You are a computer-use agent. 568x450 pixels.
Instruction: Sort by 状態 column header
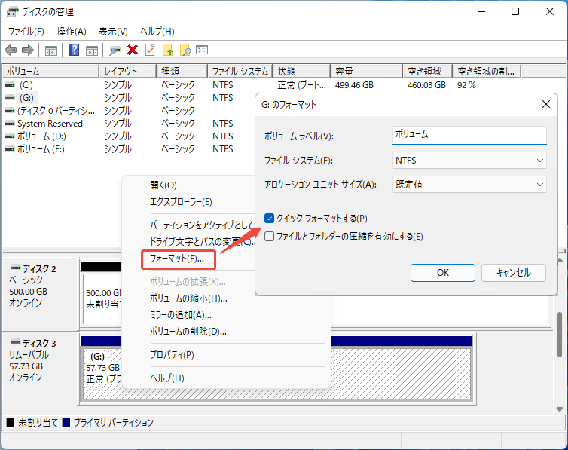(302, 71)
